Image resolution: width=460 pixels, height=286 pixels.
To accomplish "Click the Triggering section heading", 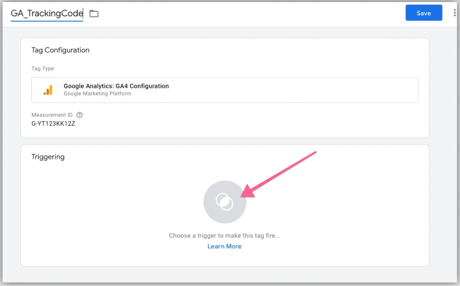I will pyautogui.click(x=48, y=157).
